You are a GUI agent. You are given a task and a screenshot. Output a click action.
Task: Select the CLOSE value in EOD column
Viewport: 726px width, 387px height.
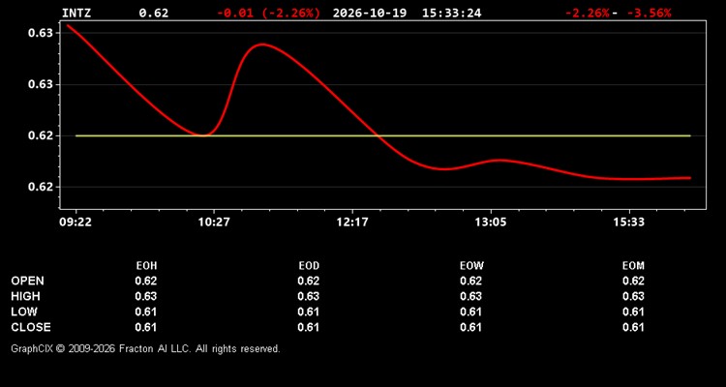pos(309,327)
